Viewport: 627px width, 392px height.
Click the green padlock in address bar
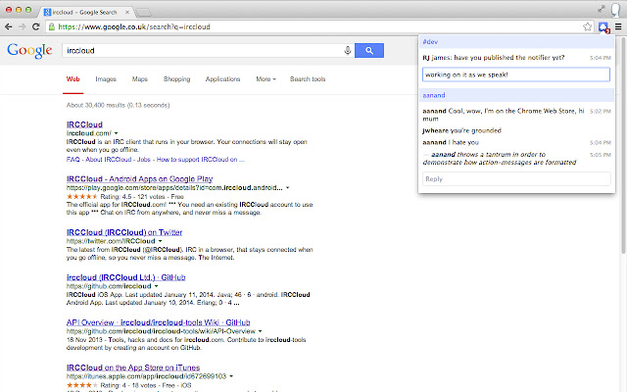click(52, 26)
